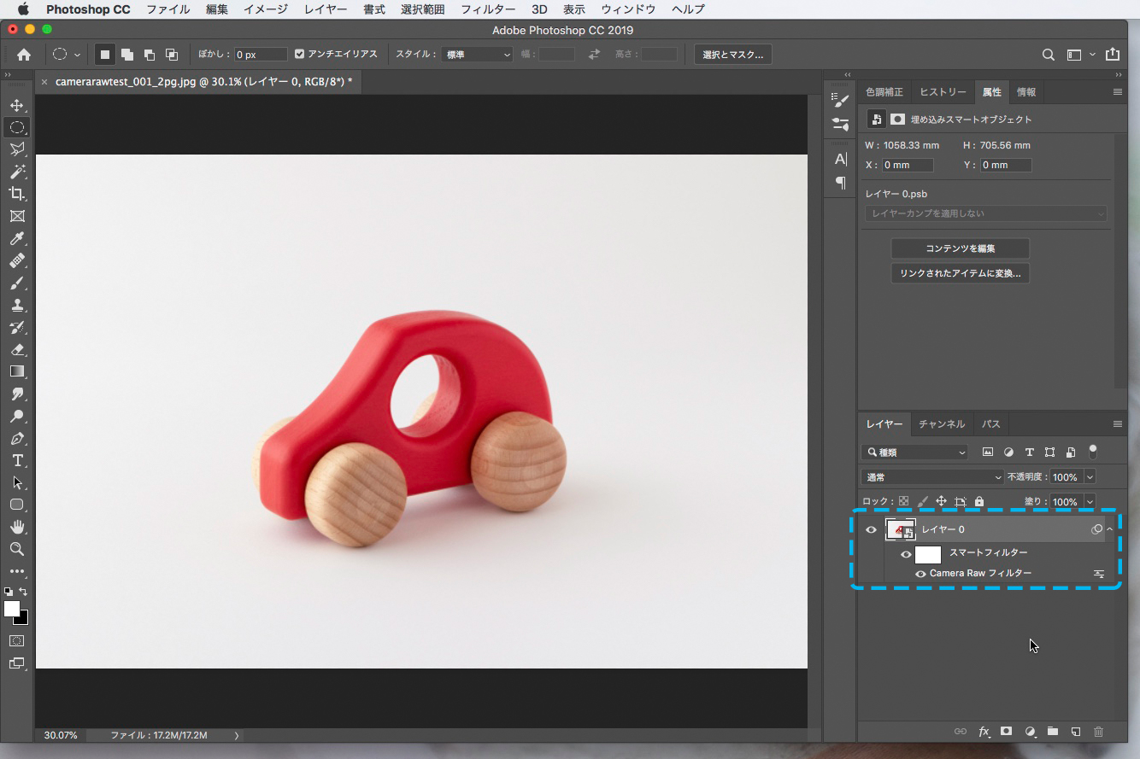Viewport: 1140px width, 759px height.
Task: Open the blend mode dropdown 通常
Action: click(x=932, y=477)
